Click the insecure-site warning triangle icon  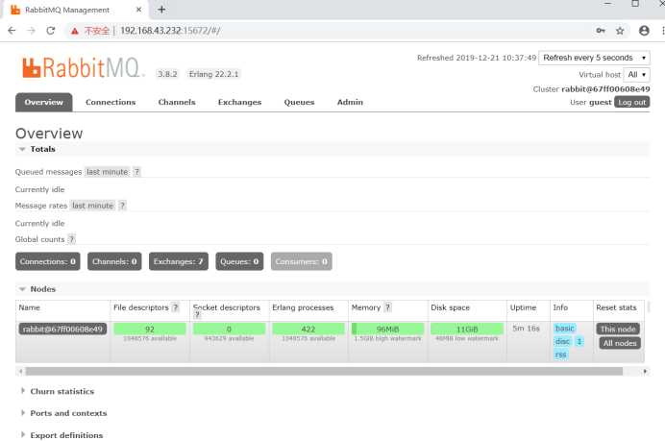[x=75, y=31]
